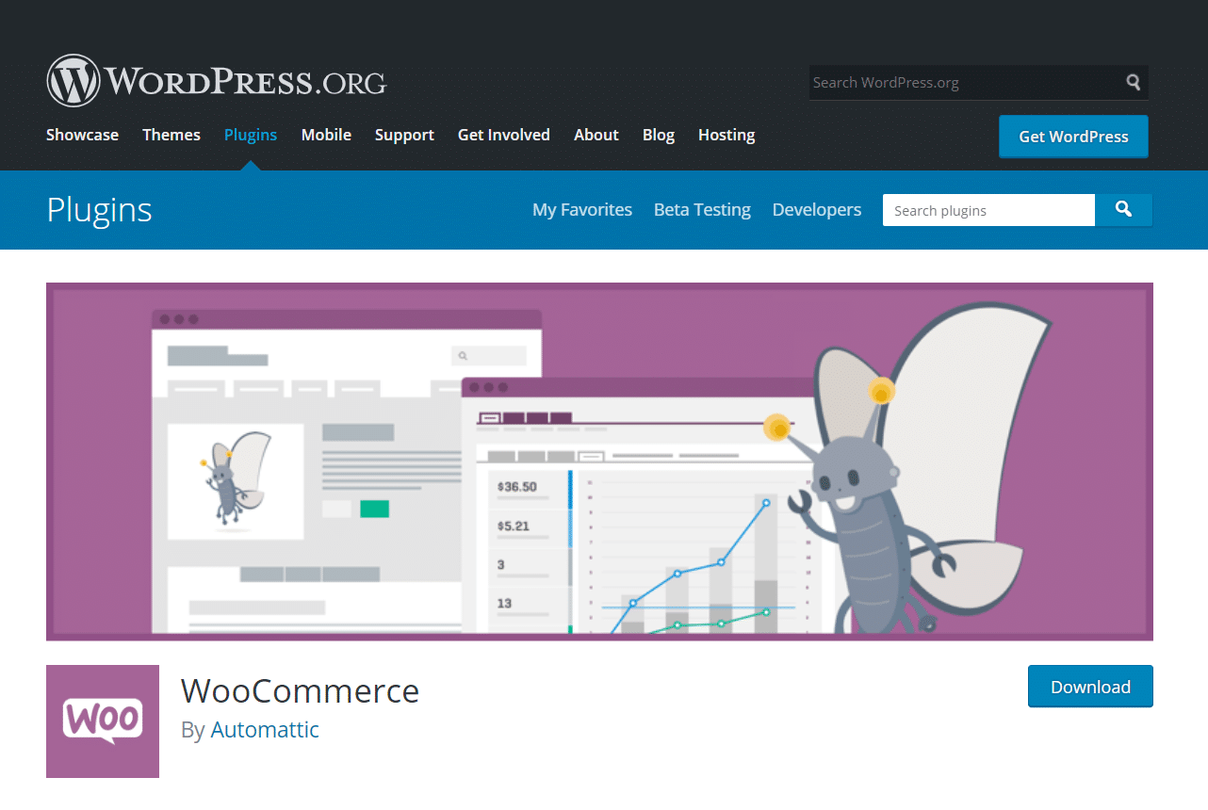Open the Support section
Image resolution: width=1208 pixels, height=810 pixels.
[x=404, y=135]
